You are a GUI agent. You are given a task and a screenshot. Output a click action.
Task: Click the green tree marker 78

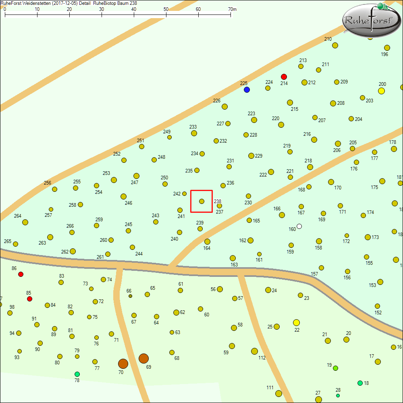[77, 374]
